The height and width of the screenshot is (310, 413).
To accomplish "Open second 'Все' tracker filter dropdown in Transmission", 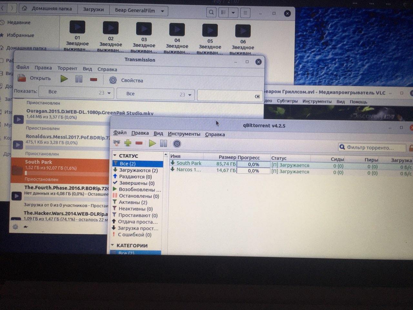I will (156, 94).
